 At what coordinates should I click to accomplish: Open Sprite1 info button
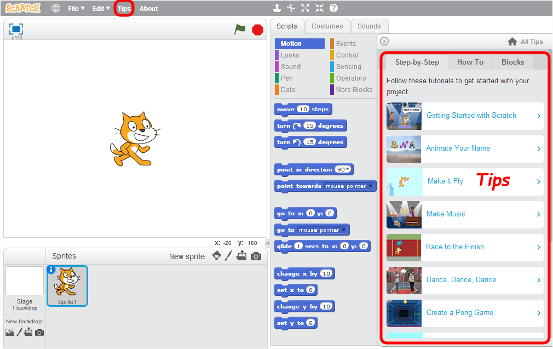(51, 270)
